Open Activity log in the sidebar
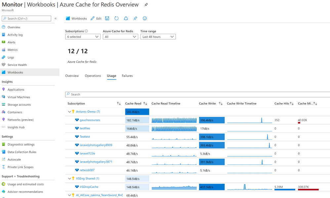330x198 pixels. 15,35
